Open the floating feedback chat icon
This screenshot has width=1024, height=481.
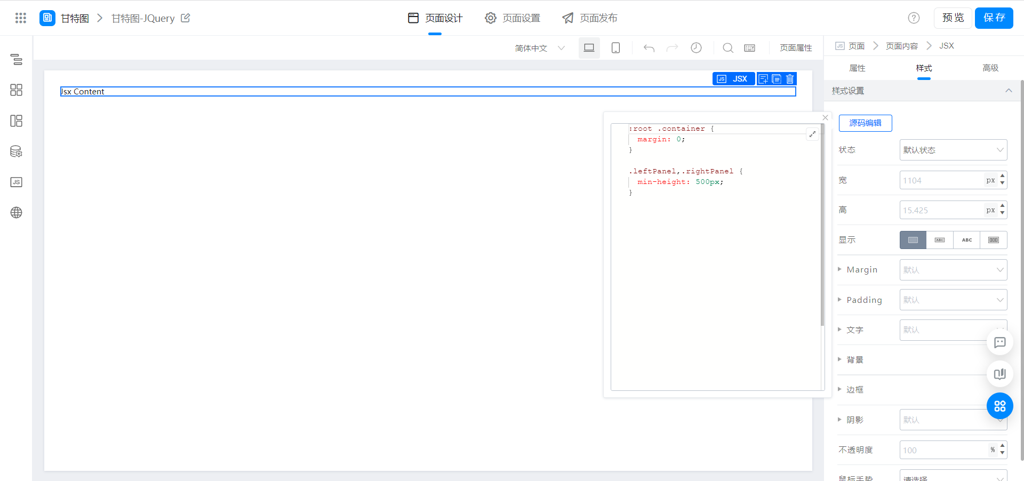1000,342
